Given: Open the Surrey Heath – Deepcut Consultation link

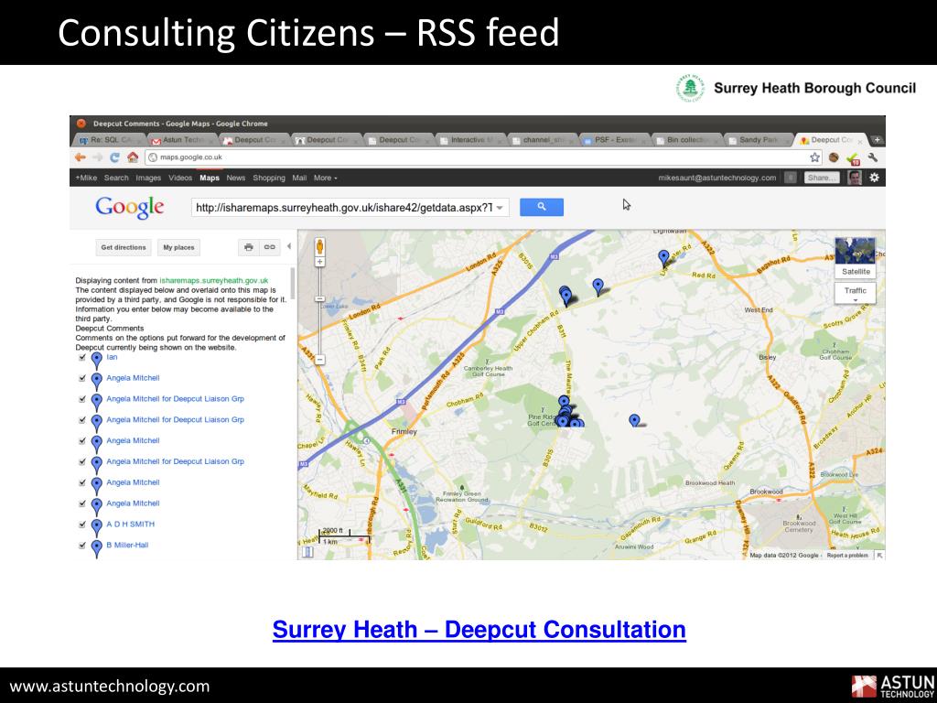Looking at the screenshot, I should tap(479, 630).
